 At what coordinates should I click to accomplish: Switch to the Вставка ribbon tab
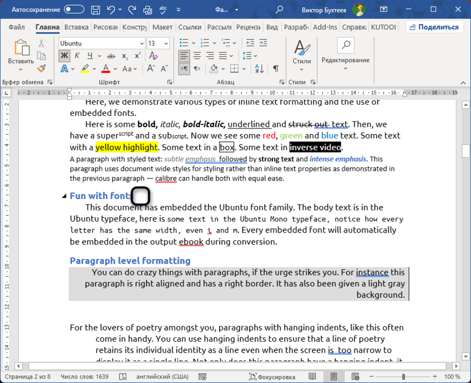(x=76, y=26)
